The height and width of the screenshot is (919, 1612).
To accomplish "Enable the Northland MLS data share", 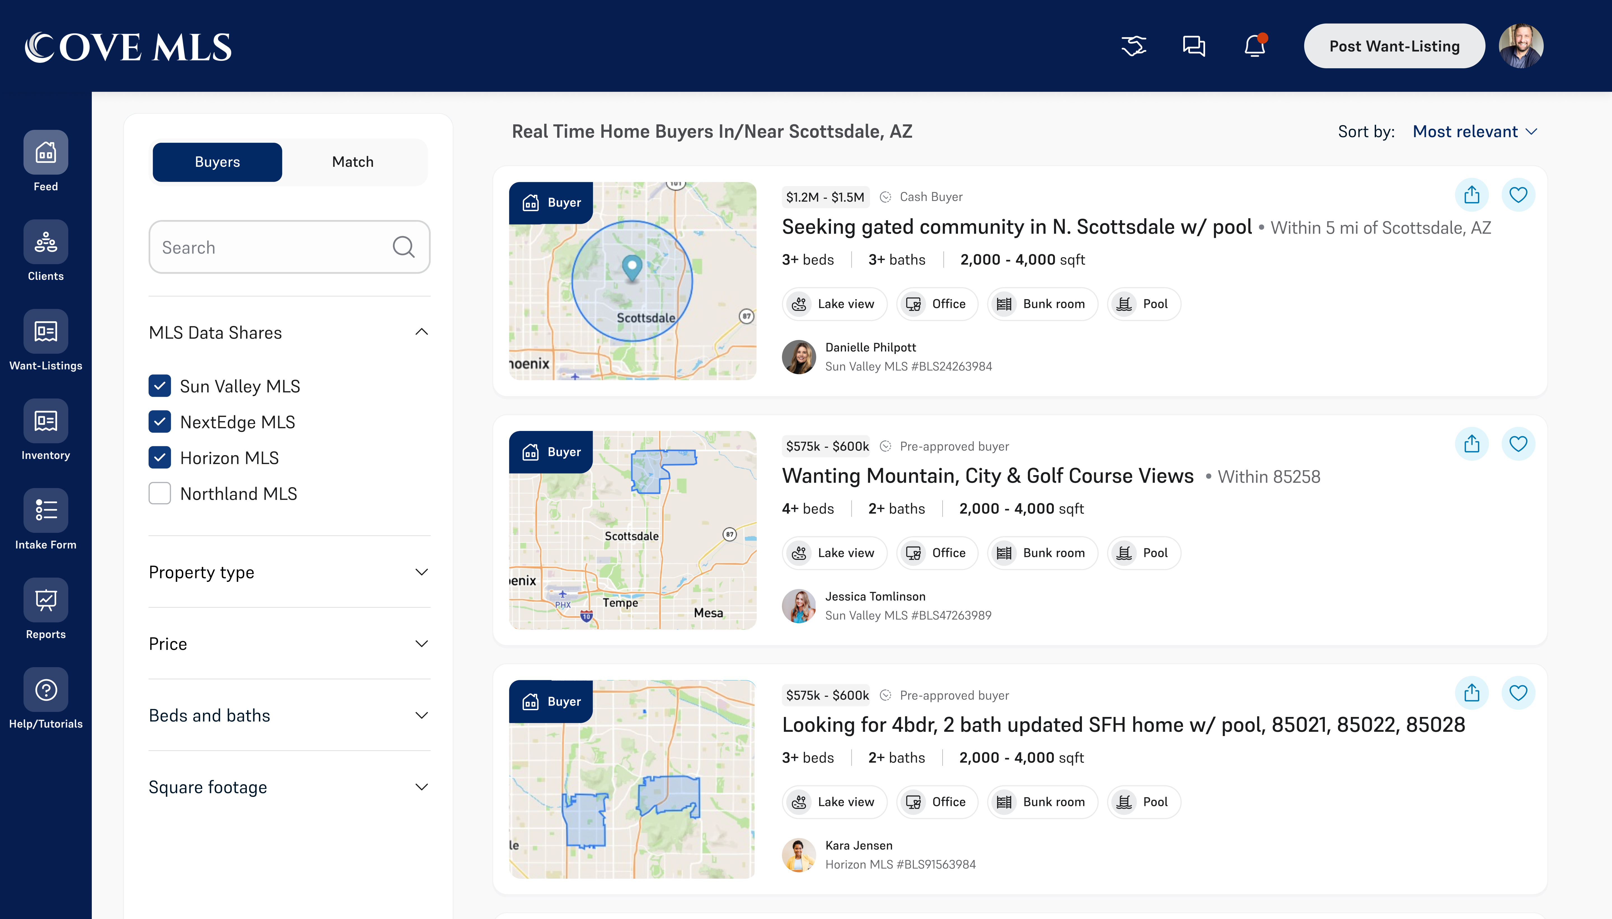I will [x=160, y=494].
